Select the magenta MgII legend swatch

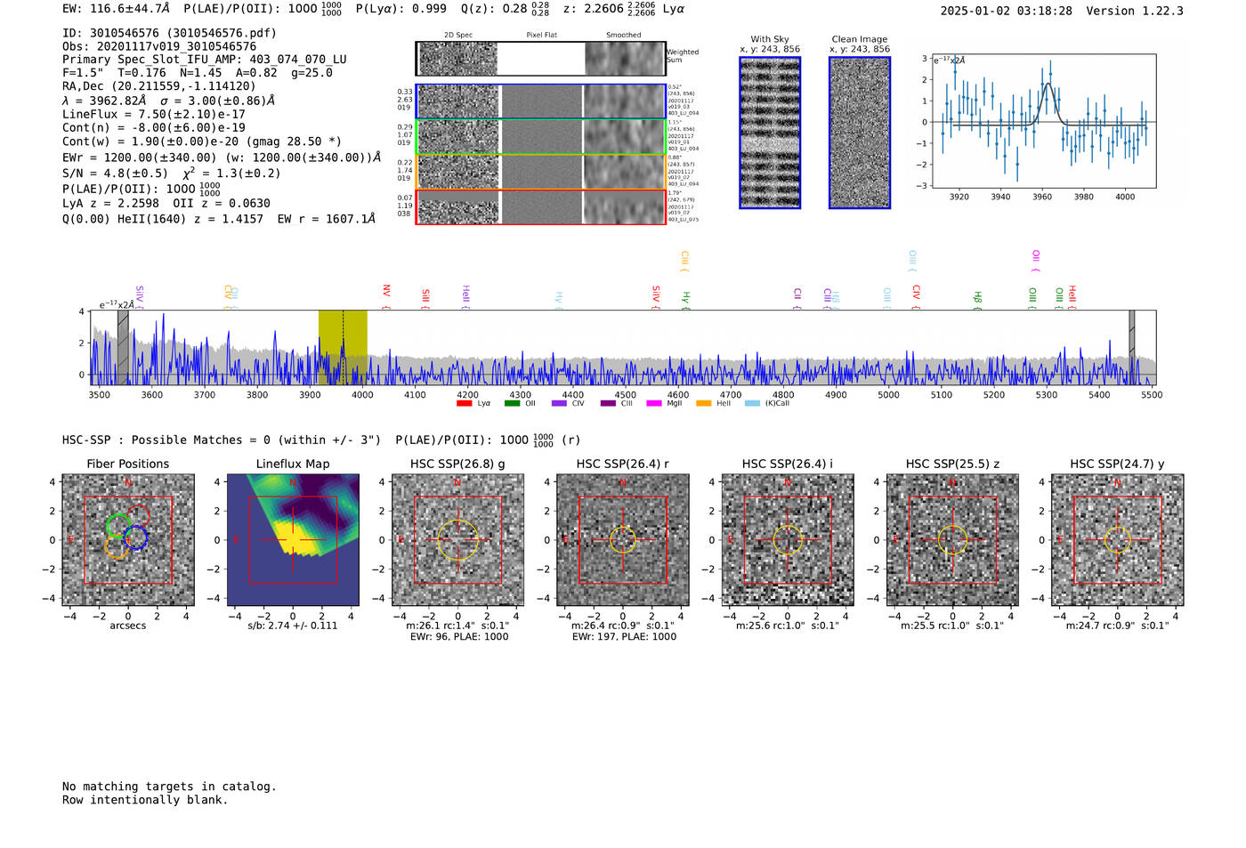tap(654, 404)
